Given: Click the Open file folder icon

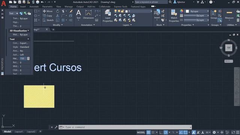Looking at the screenshot, I should [15, 2].
